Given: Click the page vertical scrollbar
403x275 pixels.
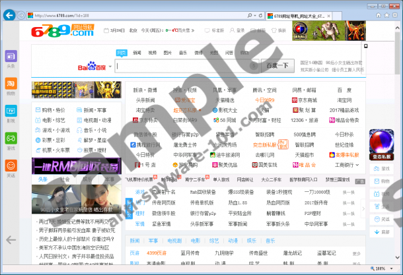Looking at the screenshot, I should click(398, 132).
